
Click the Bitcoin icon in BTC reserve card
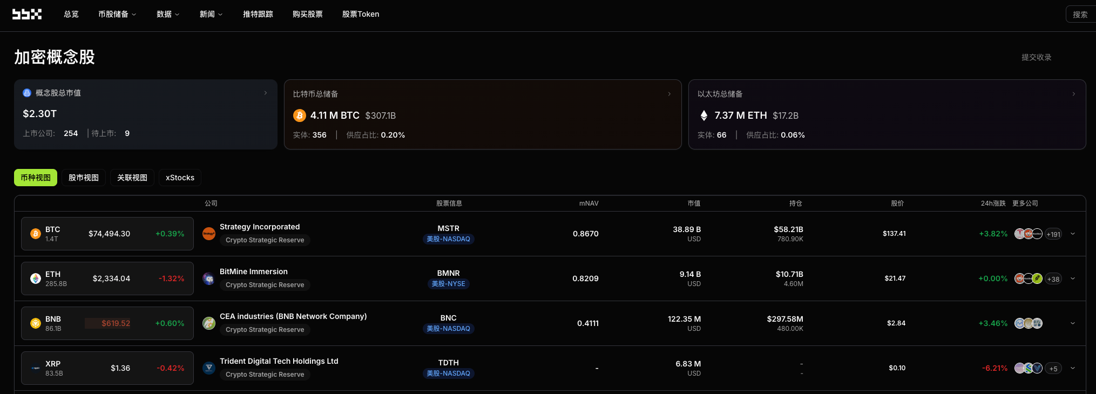click(x=299, y=116)
